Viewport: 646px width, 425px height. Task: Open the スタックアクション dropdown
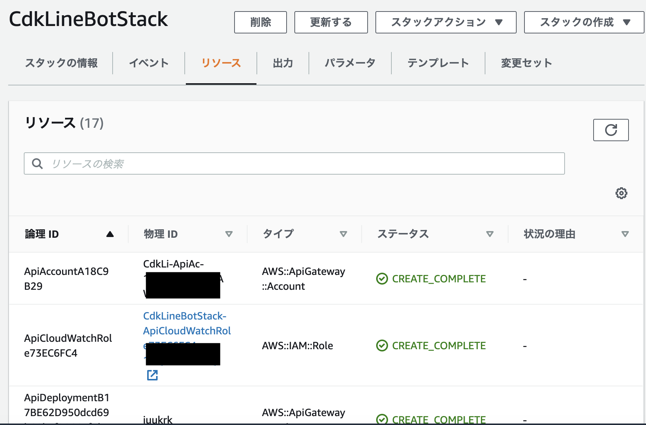(x=445, y=22)
